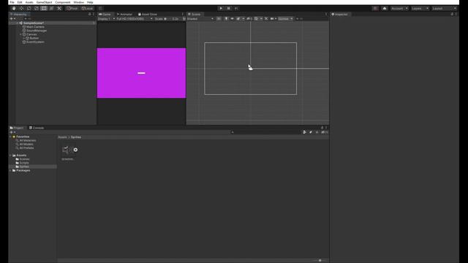Select All Prefabs under Favorites
Viewport: 468px width, 263px height.
[26, 148]
